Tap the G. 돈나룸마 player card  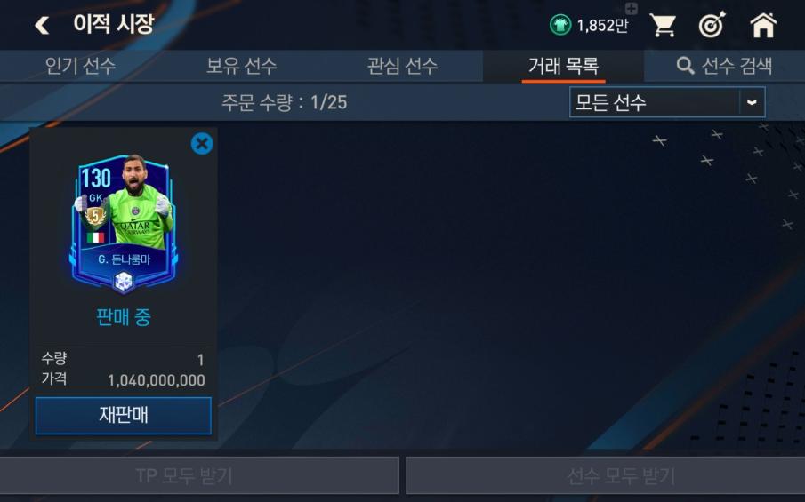point(124,224)
